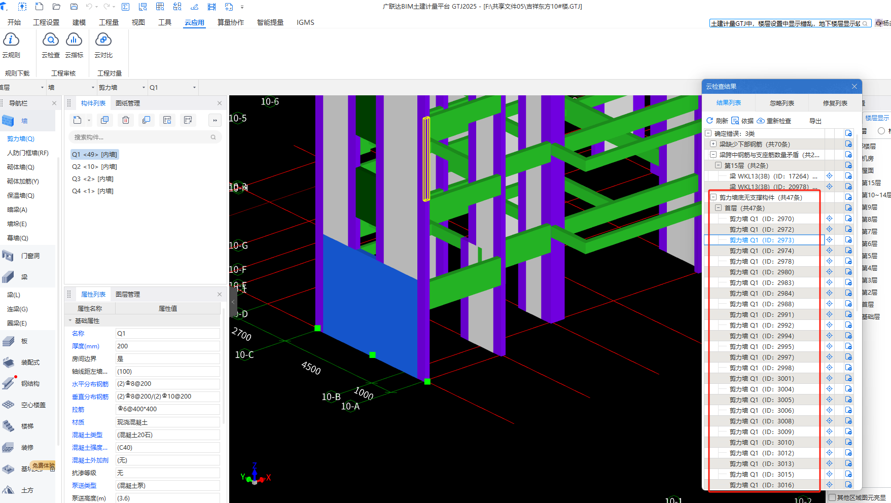Collapse the 基础属性 property group
The image size is (891, 503).
click(x=70, y=320)
